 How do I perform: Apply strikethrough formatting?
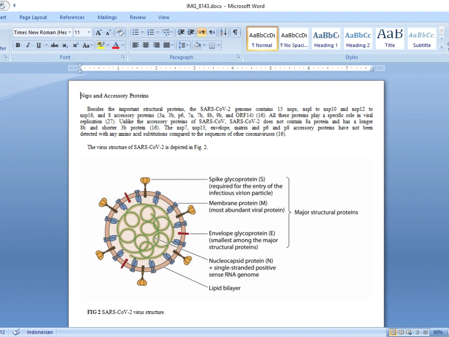[54, 45]
